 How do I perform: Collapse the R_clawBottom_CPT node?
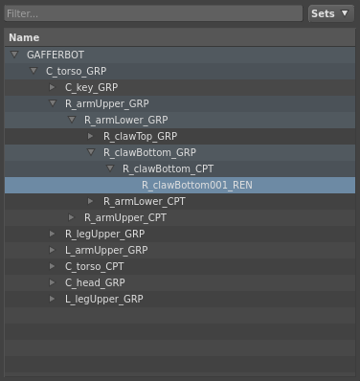click(110, 168)
